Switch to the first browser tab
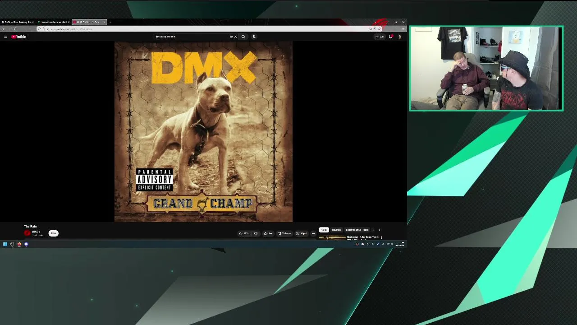 pyautogui.click(x=17, y=22)
